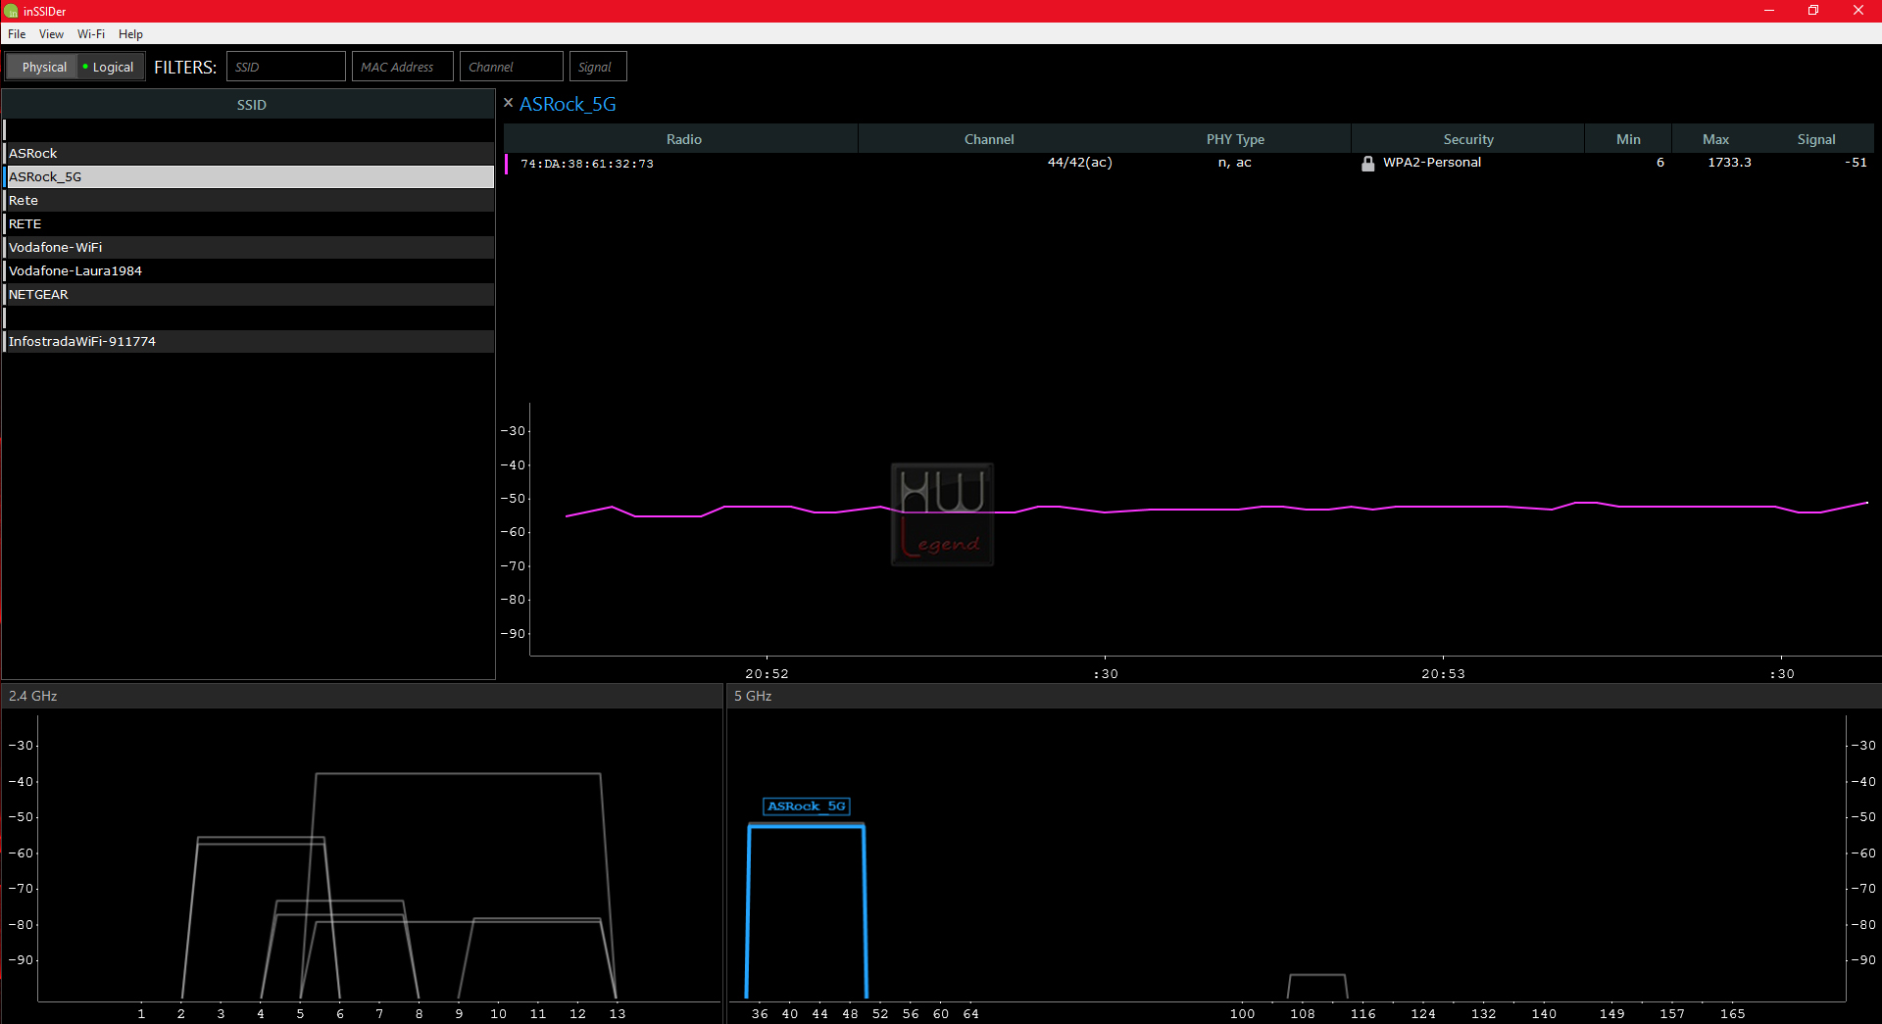Image resolution: width=1882 pixels, height=1024 pixels.
Task: Open the File menu
Action: pyautogui.click(x=17, y=33)
